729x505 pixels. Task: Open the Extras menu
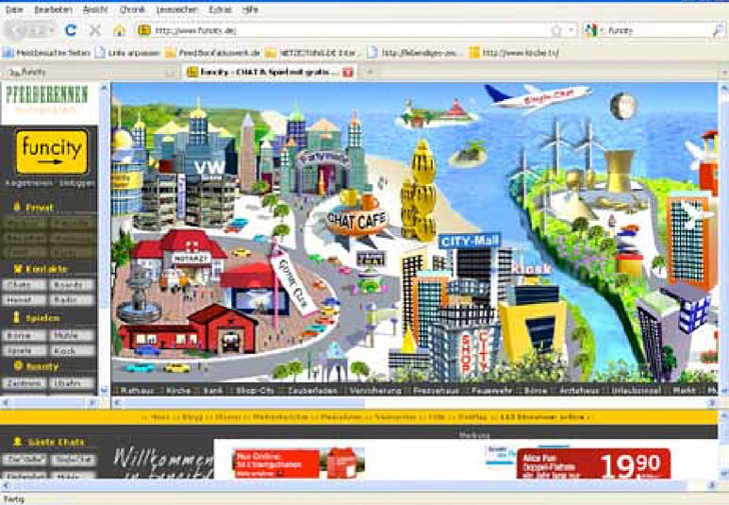[220, 9]
